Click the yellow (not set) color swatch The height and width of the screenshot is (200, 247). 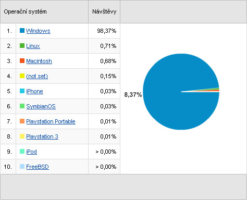point(22,76)
